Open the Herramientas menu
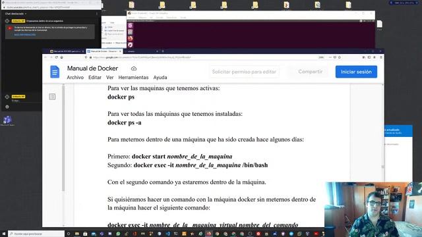This screenshot has width=422, height=237. click(x=133, y=78)
